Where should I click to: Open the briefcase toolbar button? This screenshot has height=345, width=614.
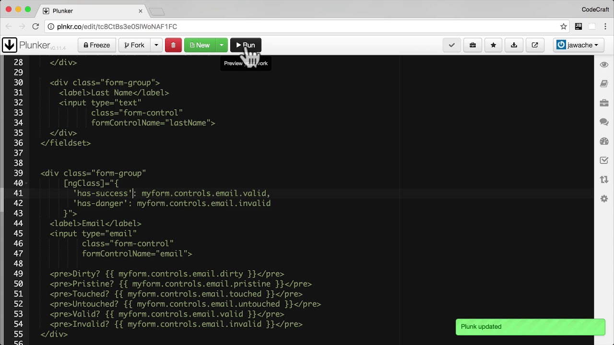[472, 45]
